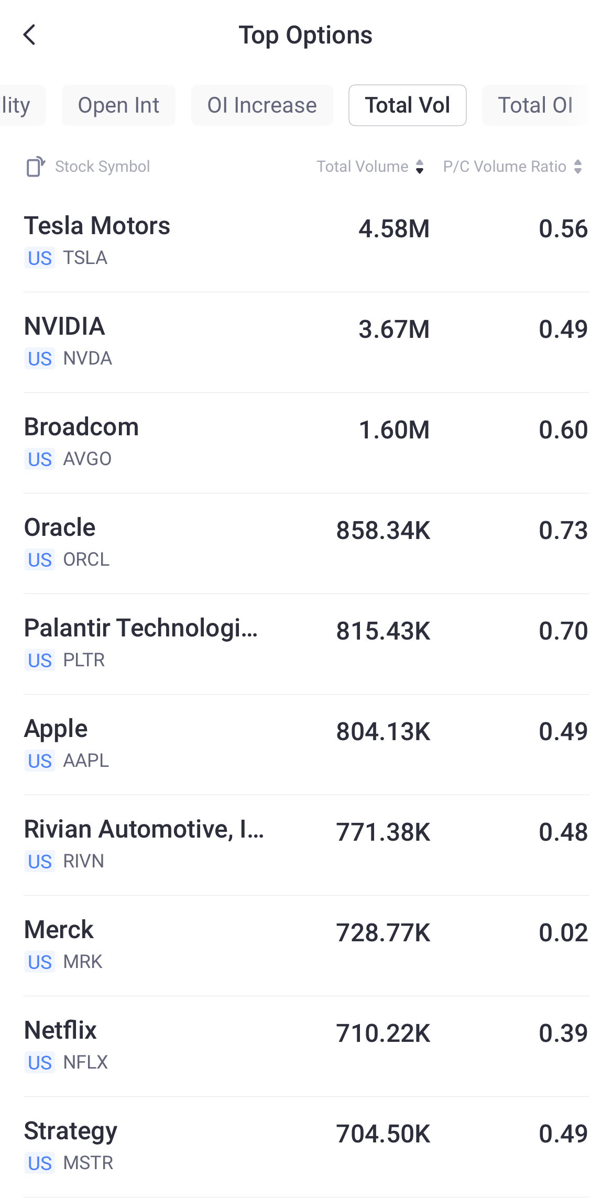Tap the rotate icon beside Stock Symbol

(36, 167)
